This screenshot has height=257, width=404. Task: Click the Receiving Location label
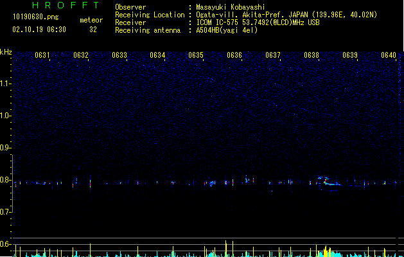click(x=150, y=15)
